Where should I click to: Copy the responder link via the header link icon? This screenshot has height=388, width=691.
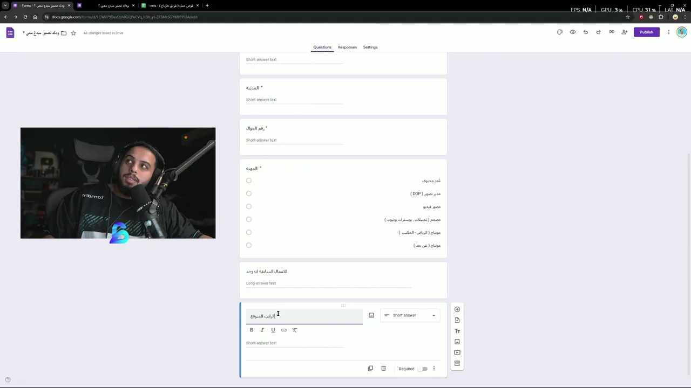click(612, 32)
